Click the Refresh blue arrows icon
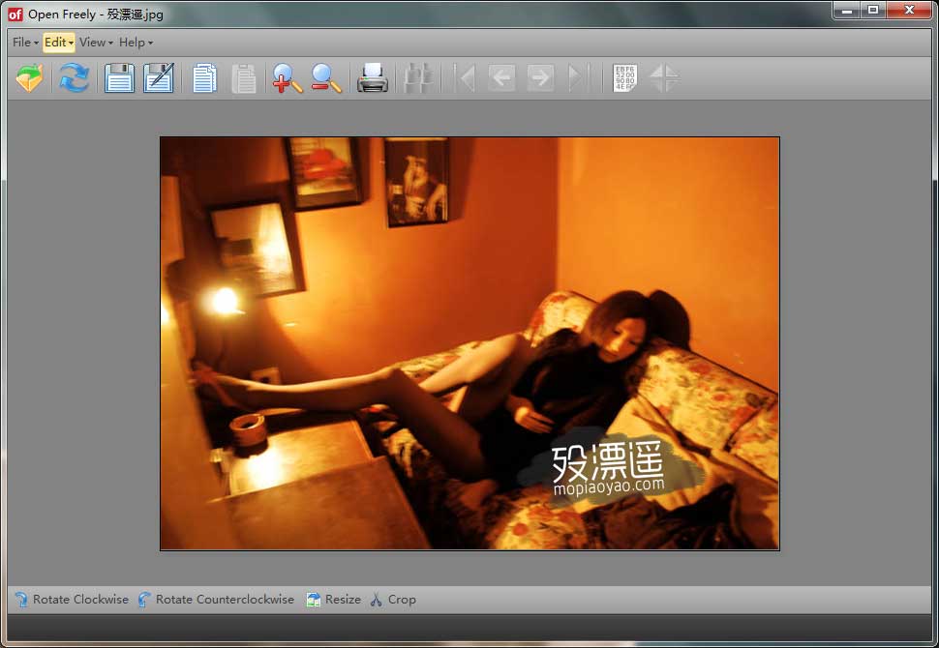The width and height of the screenshot is (939, 648). click(x=74, y=77)
